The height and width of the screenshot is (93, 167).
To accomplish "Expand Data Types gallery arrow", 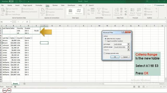I will pos(84,14).
